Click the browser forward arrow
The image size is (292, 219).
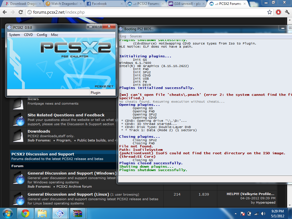pos(13,12)
